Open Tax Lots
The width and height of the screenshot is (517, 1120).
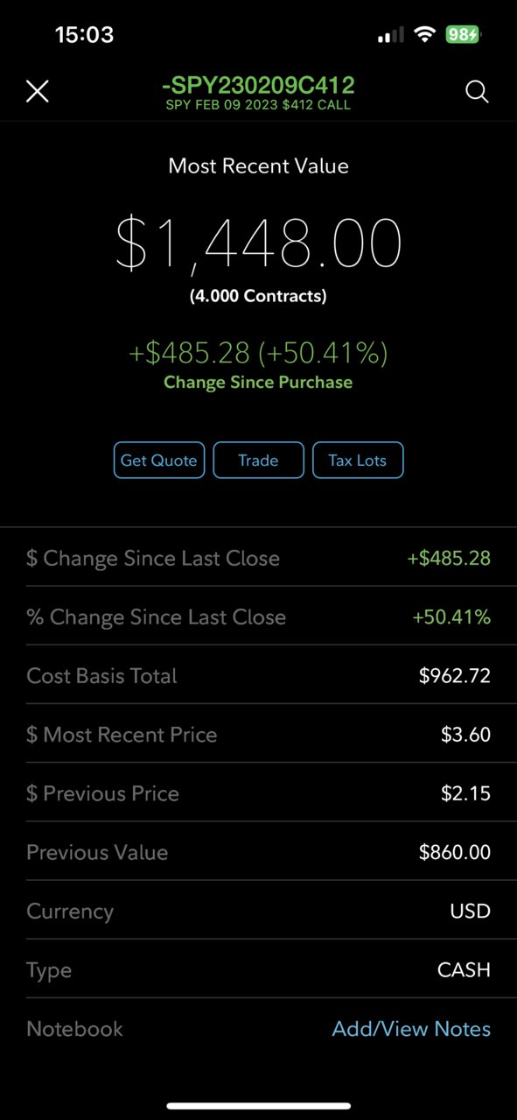358,461
